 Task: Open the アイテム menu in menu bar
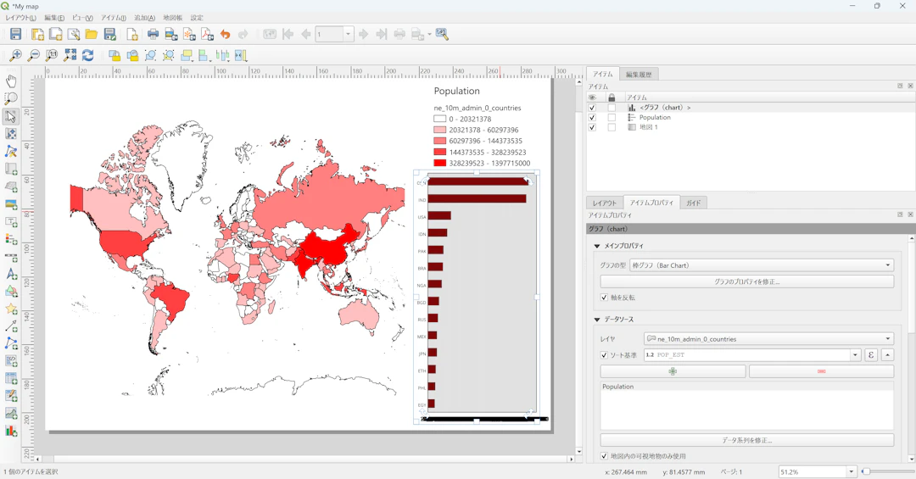(113, 18)
